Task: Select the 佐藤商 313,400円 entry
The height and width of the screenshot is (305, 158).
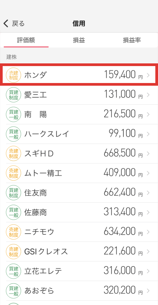Action: [79, 212]
